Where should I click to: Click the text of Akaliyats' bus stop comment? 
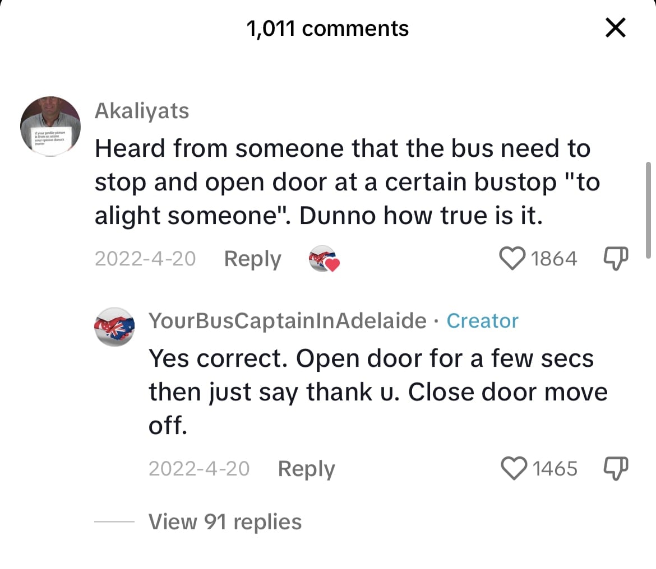(x=342, y=183)
